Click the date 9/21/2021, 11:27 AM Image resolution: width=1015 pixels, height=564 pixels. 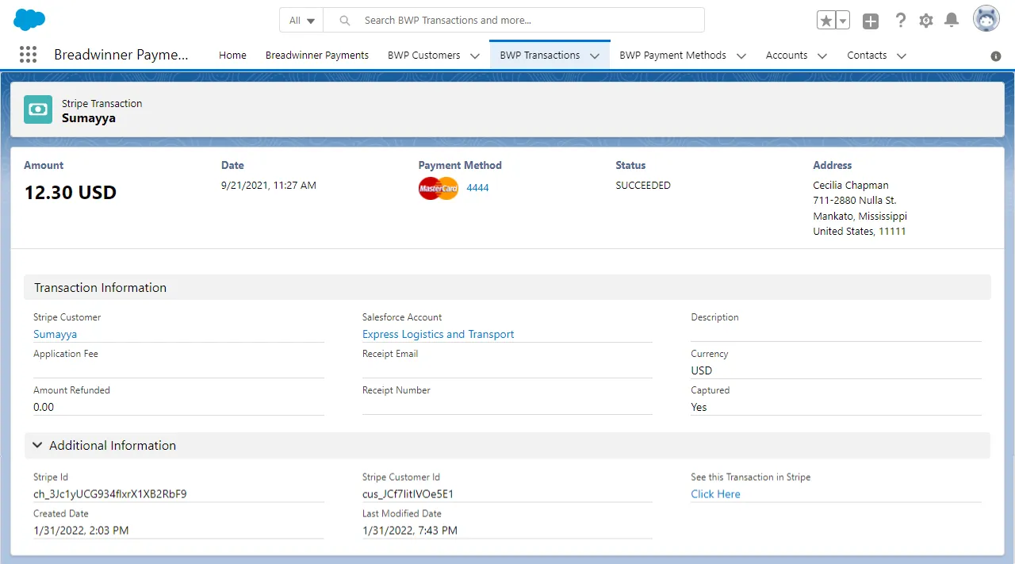[269, 185]
